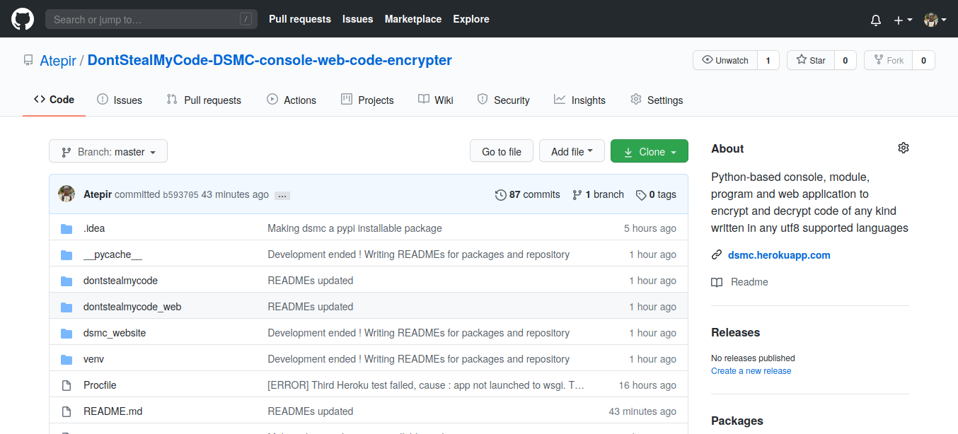The width and height of the screenshot is (958, 434).
Task: Open the green Clone dropdown
Action: (x=649, y=151)
